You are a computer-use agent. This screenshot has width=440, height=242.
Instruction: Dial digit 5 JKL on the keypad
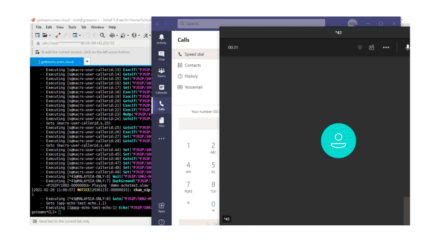point(213,167)
